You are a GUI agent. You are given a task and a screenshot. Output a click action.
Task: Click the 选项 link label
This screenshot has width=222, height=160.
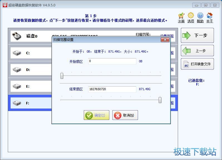[191, 21]
